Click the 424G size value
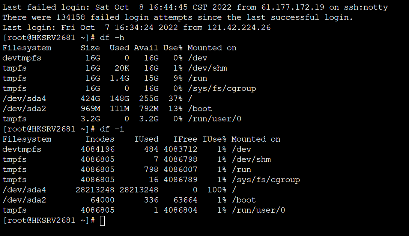 90,98
